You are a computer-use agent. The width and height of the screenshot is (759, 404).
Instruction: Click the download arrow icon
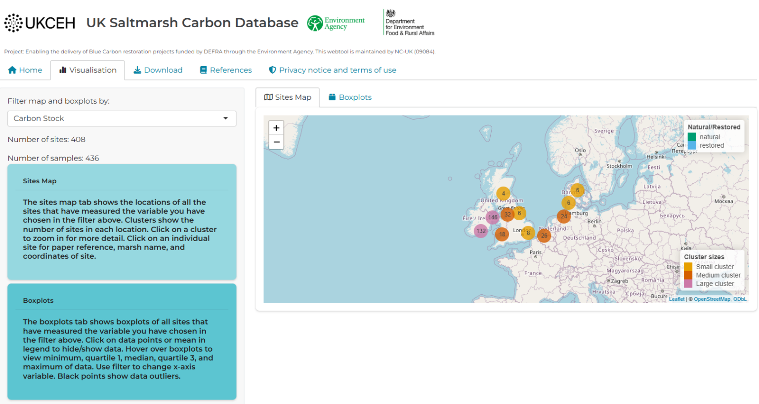pos(137,70)
